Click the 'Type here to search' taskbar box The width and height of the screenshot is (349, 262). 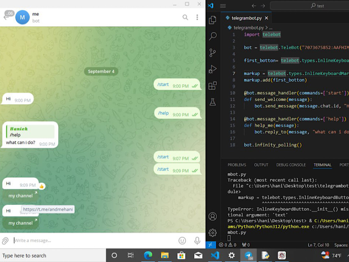[53, 256]
